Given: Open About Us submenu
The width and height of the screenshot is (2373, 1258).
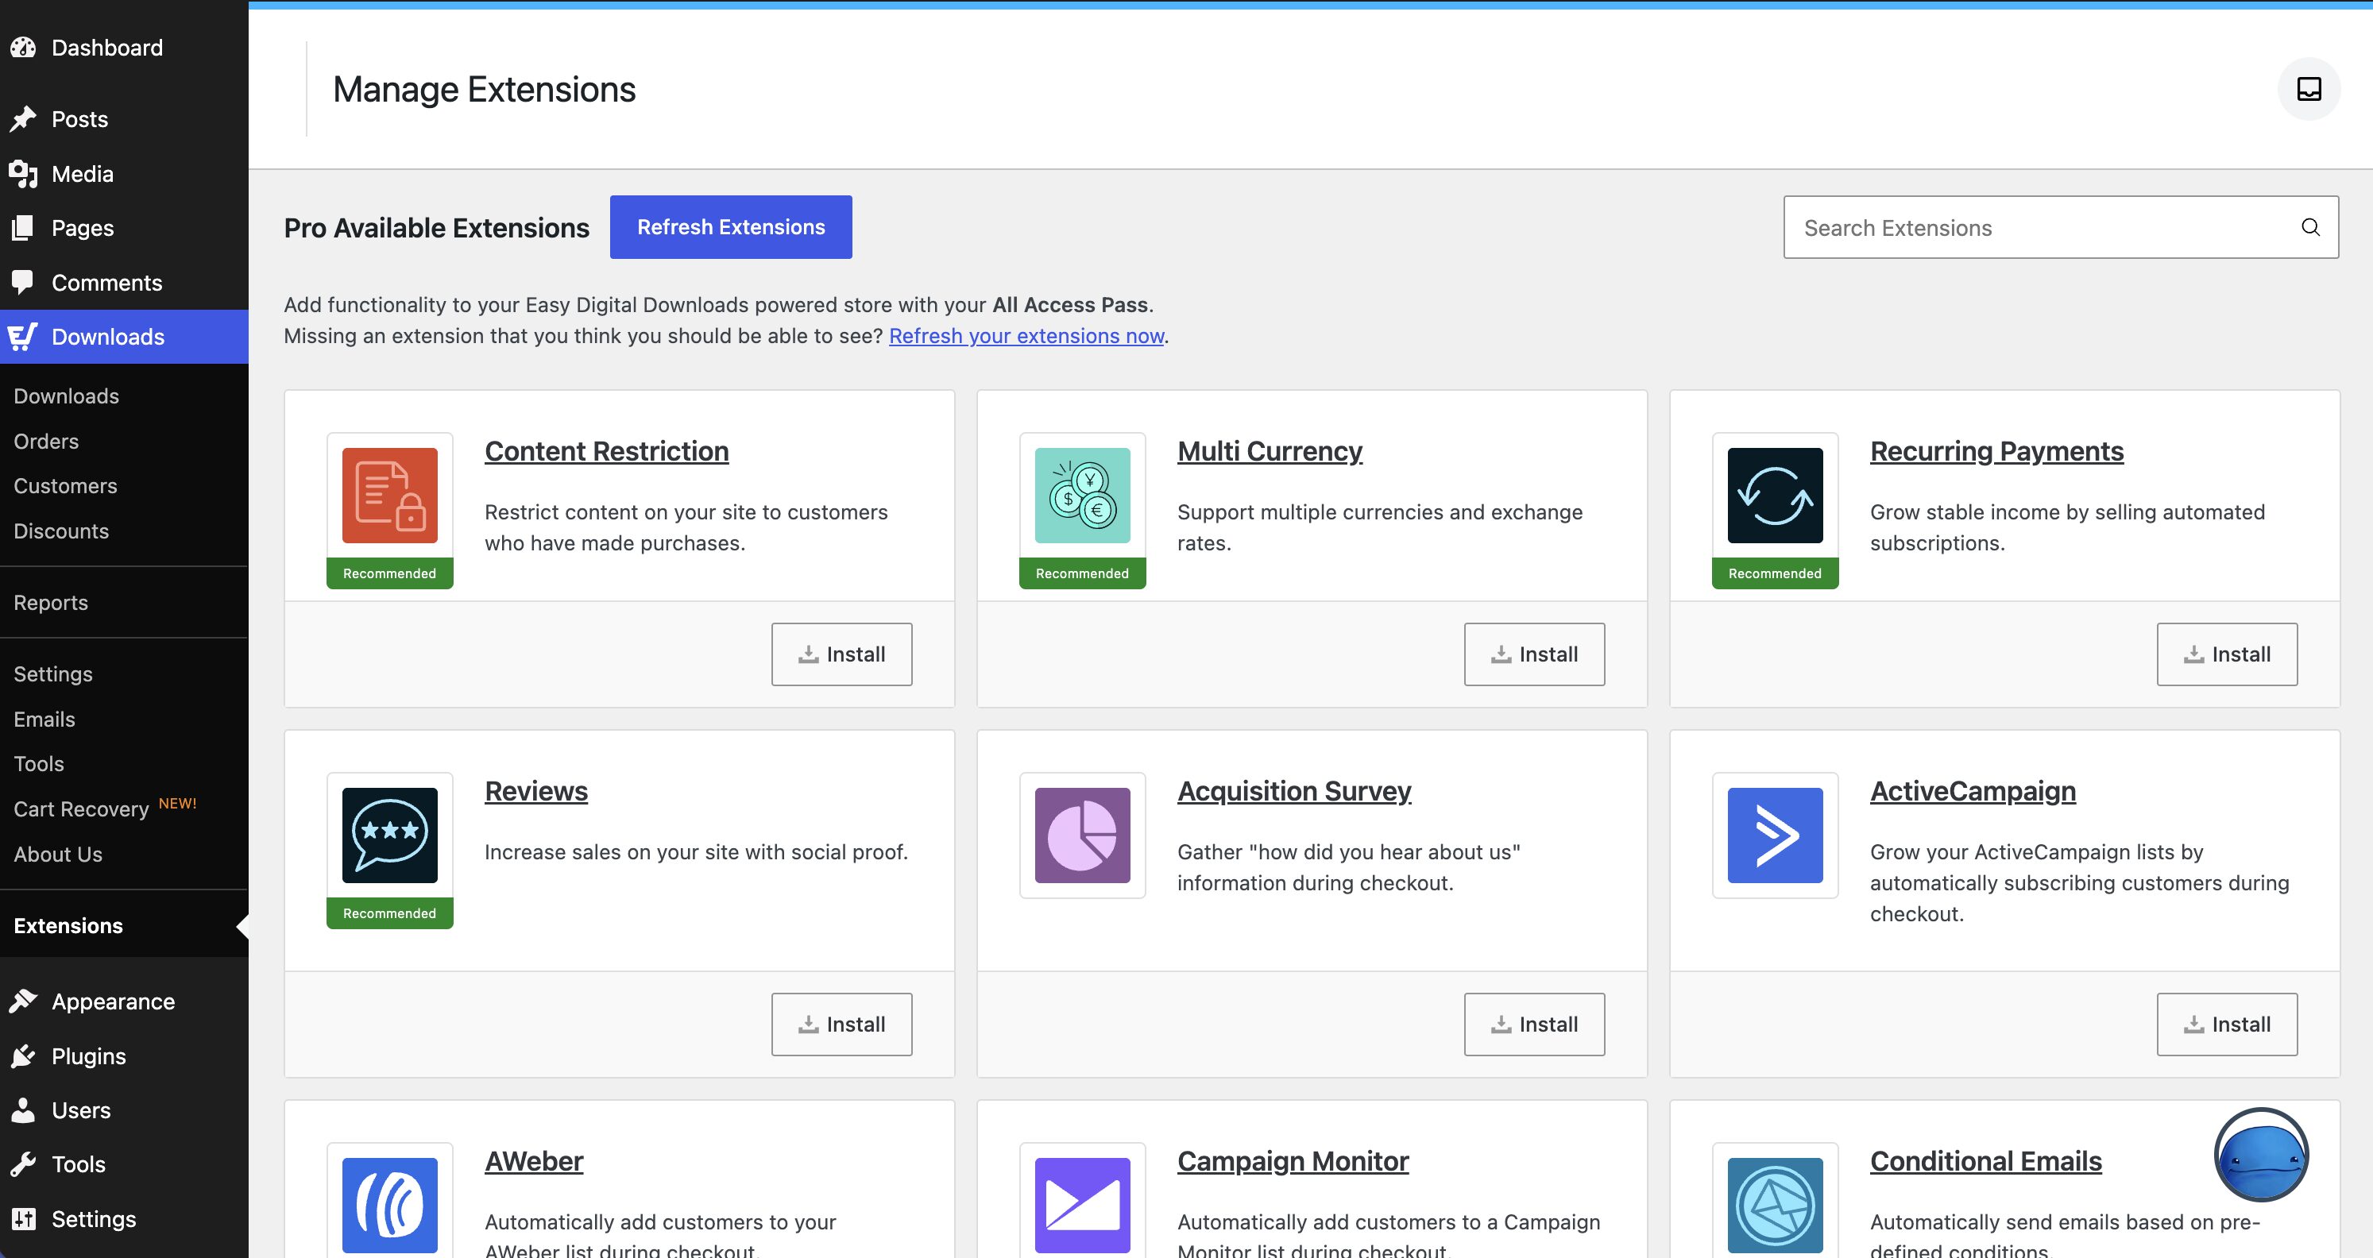Looking at the screenshot, I should point(58,854).
